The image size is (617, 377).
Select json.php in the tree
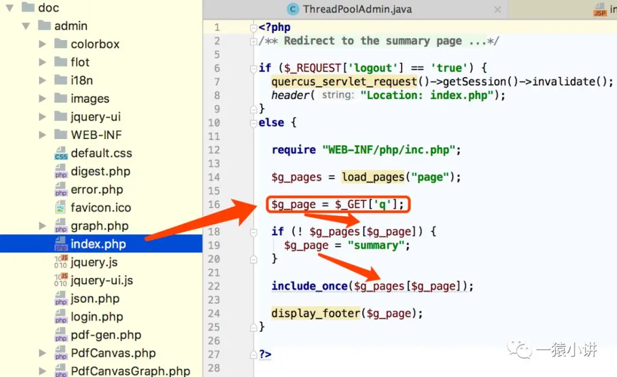tap(95, 299)
